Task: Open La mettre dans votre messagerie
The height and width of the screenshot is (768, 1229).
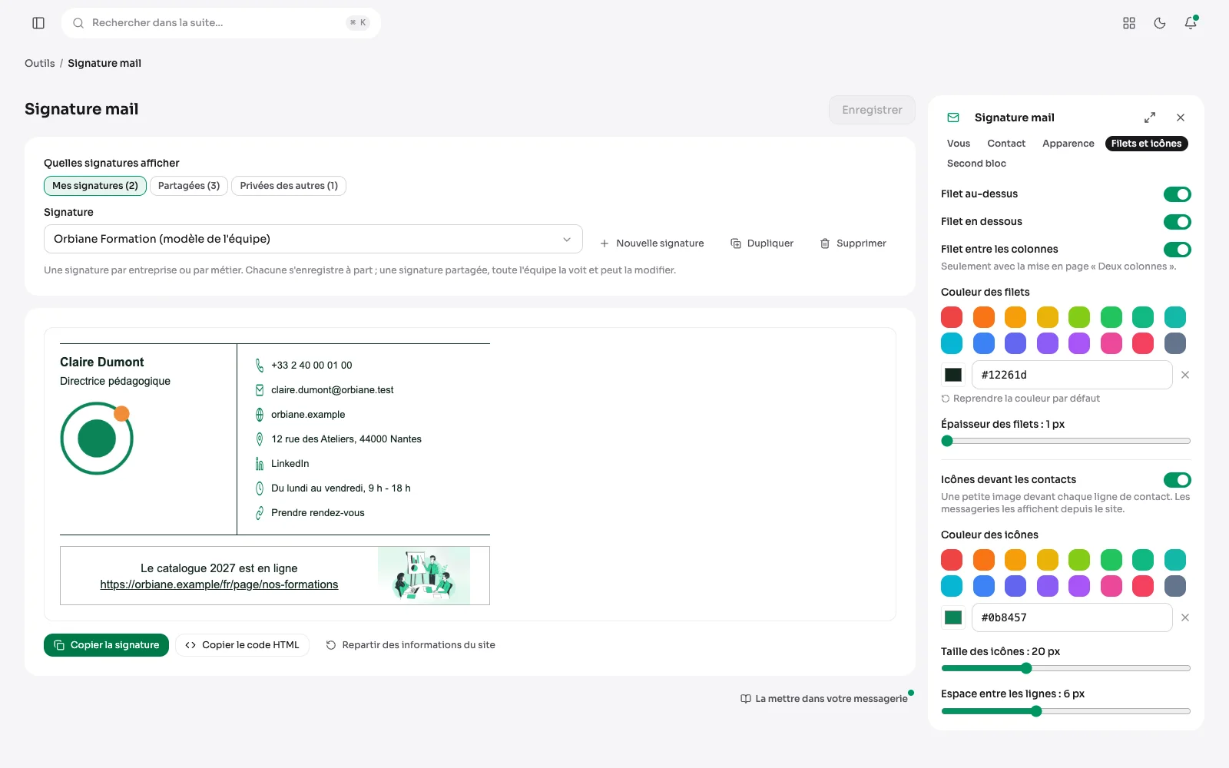Action: coord(824,699)
